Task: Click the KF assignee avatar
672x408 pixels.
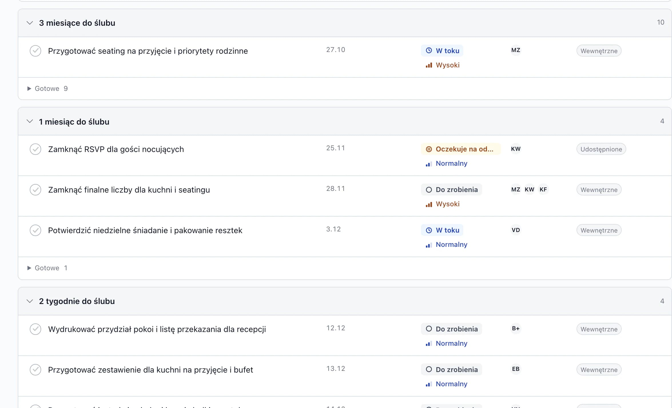Action: [543, 189]
